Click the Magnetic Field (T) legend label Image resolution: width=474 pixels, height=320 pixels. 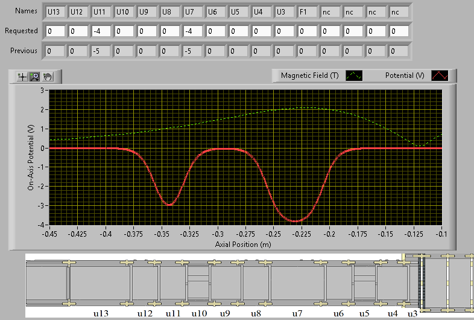(x=309, y=75)
